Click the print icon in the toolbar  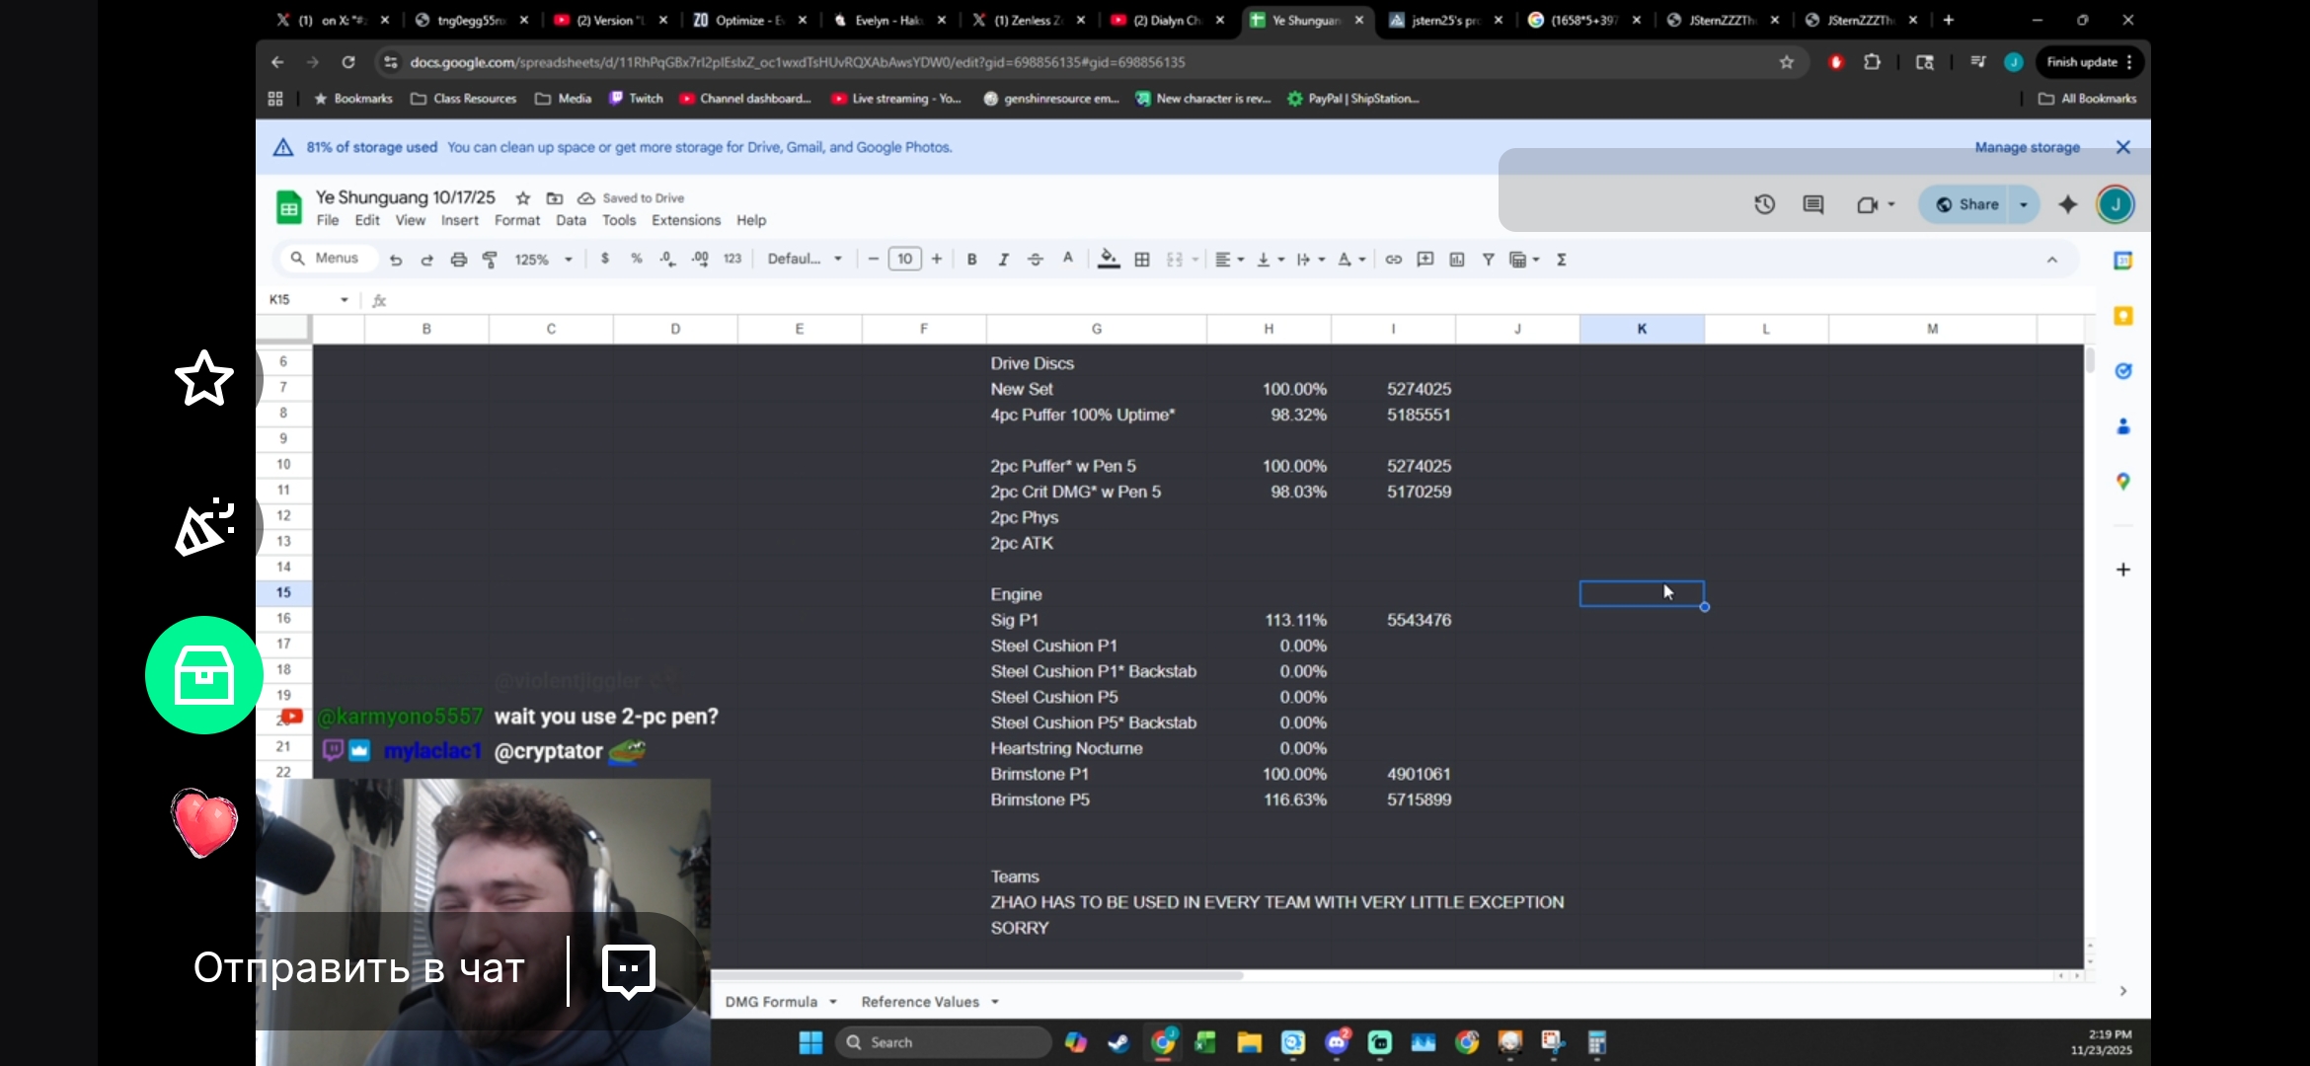pos(458,260)
